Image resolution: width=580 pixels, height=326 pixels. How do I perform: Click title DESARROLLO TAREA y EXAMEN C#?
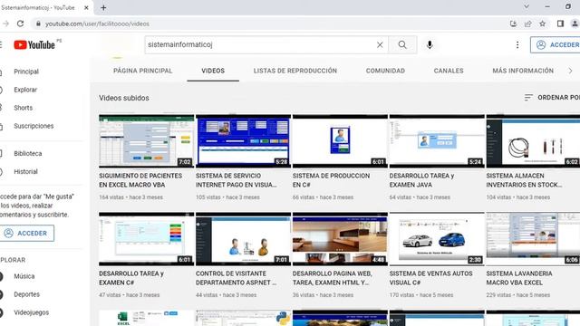coord(131,278)
